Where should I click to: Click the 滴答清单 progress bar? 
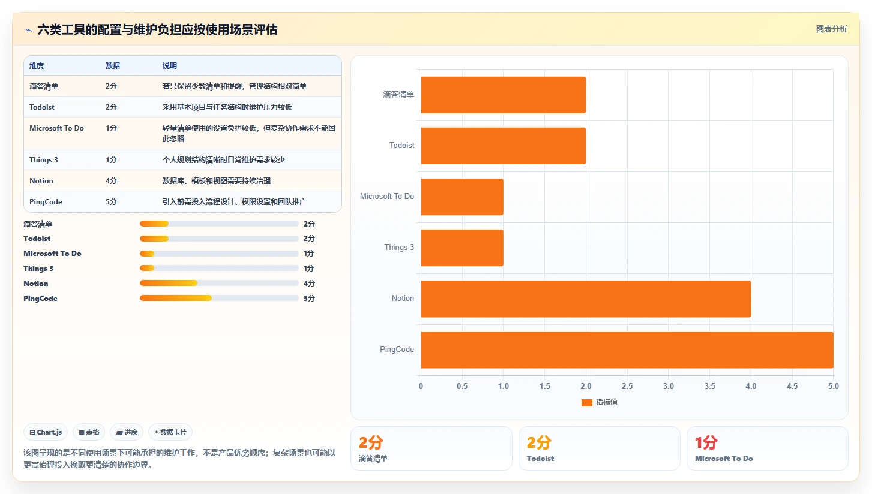[219, 224]
